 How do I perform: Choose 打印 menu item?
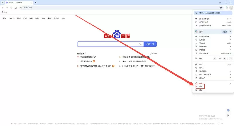coord(213,64)
